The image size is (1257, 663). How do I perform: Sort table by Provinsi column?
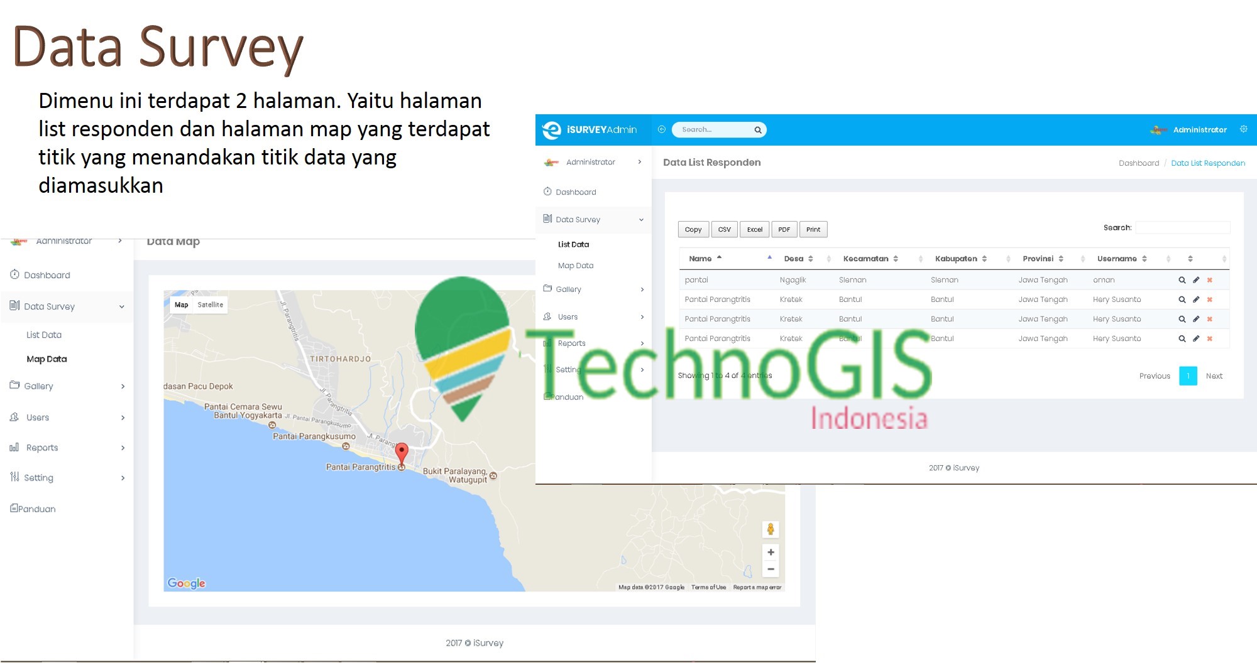pyautogui.click(x=1038, y=259)
